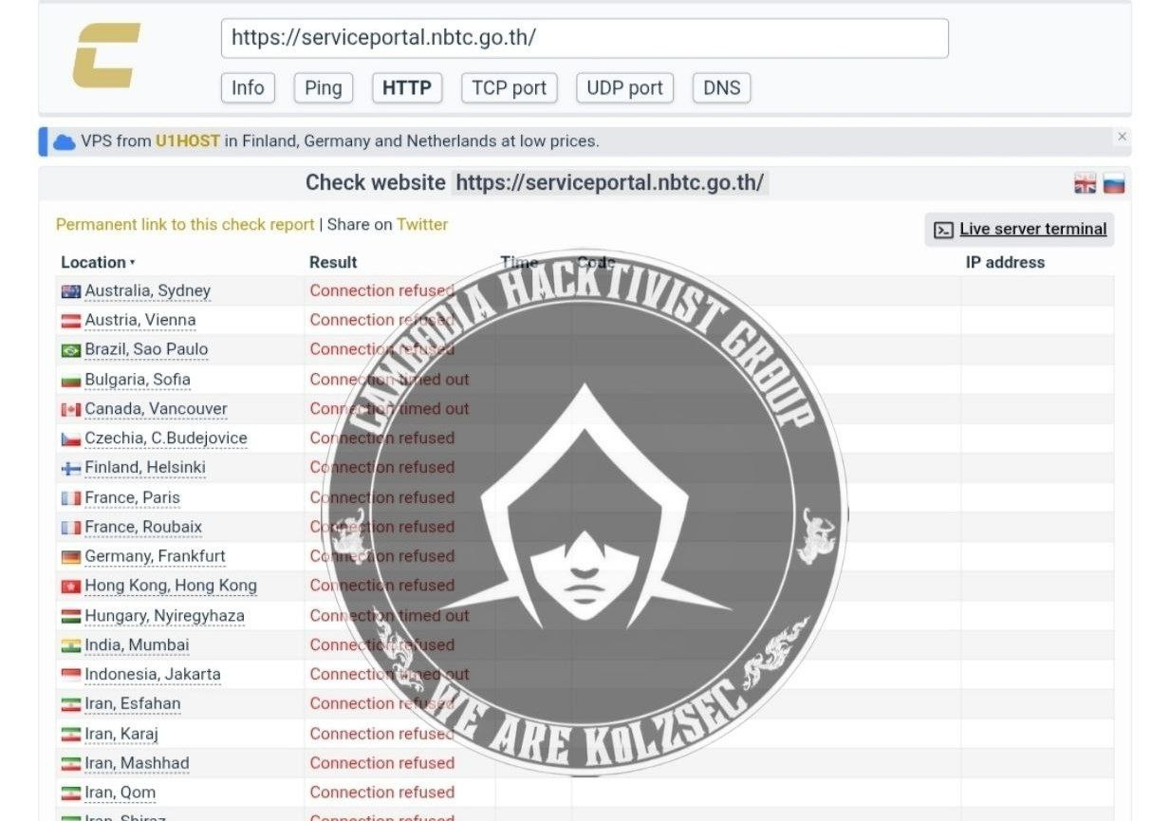Image resolution: width=1170 pixels, height=821 pixels.
Task: Click the Australia flag icon
Action: (x=71, y=291)
